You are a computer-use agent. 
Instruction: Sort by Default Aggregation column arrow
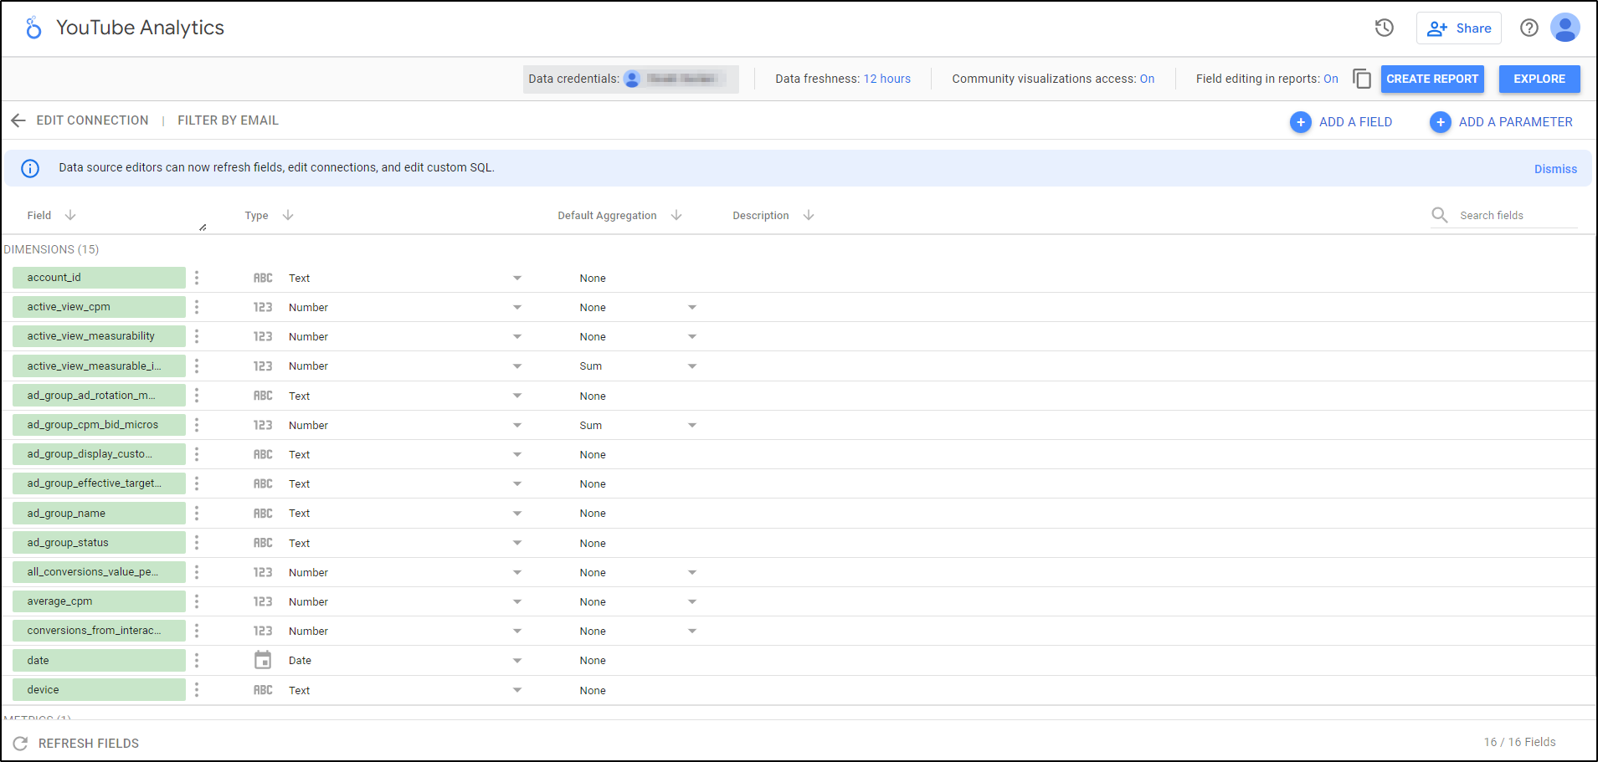pyautogui.click(x=676, y=215)
